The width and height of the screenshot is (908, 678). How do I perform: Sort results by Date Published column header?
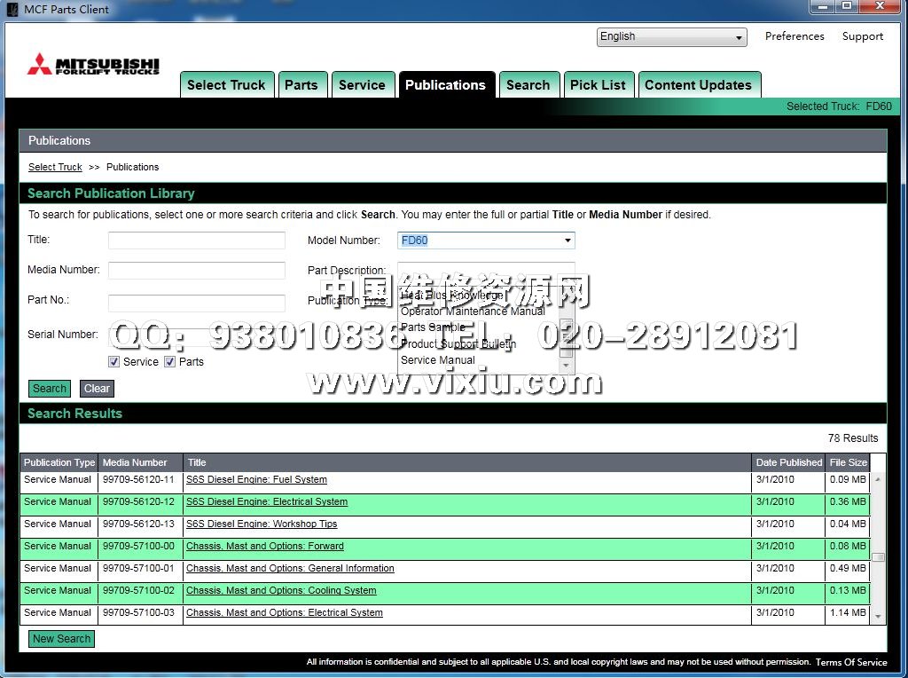click(788, 462)
